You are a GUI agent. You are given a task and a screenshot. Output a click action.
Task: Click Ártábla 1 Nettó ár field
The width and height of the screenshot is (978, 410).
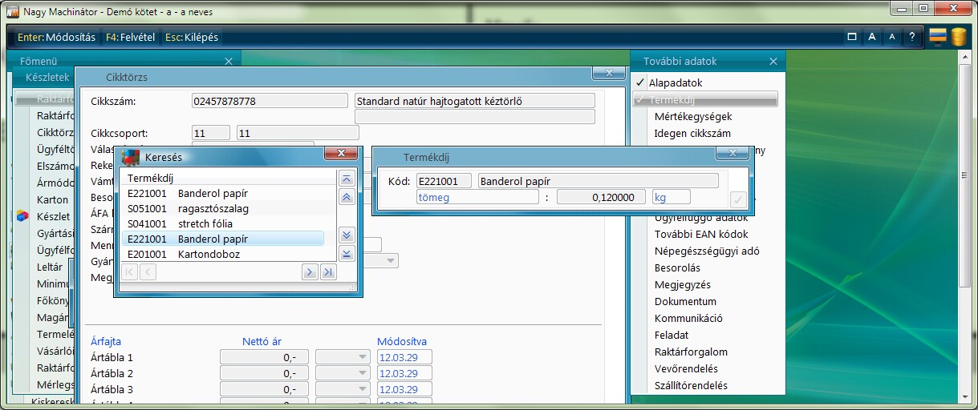pyautogui.click(x=264, y=357)
